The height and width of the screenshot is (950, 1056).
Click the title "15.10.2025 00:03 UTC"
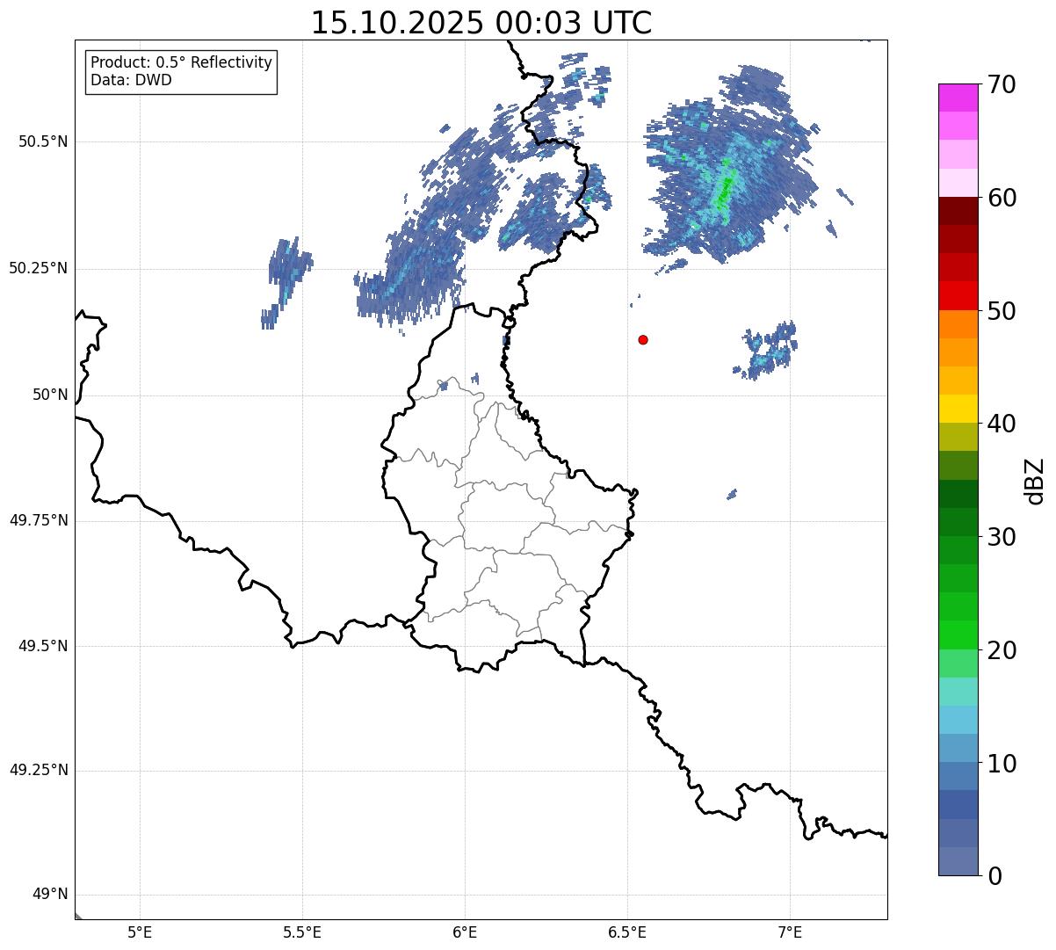481,23
